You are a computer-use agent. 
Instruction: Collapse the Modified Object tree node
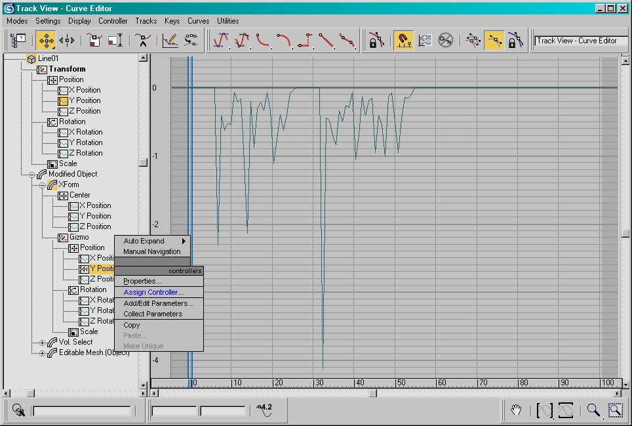tap(31, 175)
